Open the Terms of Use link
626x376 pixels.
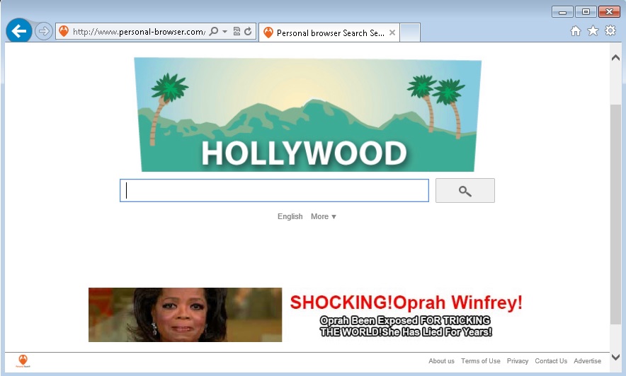point(481,361)
